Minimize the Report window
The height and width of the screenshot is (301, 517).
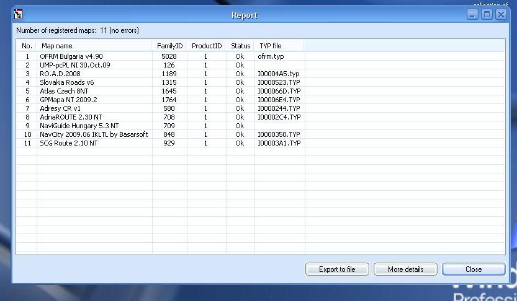click(472, 14)
